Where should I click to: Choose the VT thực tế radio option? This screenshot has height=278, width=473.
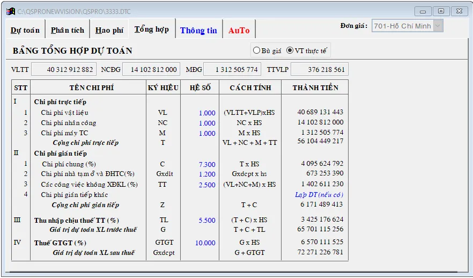pos(290,50)
